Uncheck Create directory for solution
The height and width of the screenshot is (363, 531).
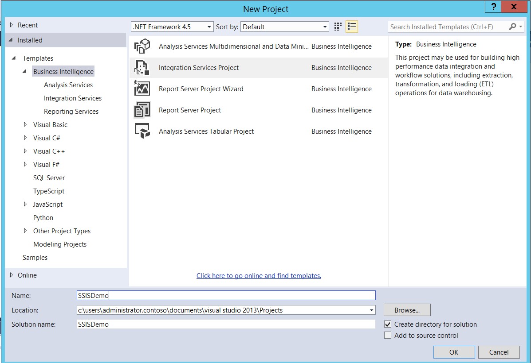pyautogui.click(x=388, y=324)
